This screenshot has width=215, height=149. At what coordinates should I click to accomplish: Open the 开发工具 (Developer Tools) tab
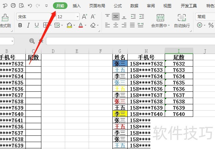pos(189,6)
